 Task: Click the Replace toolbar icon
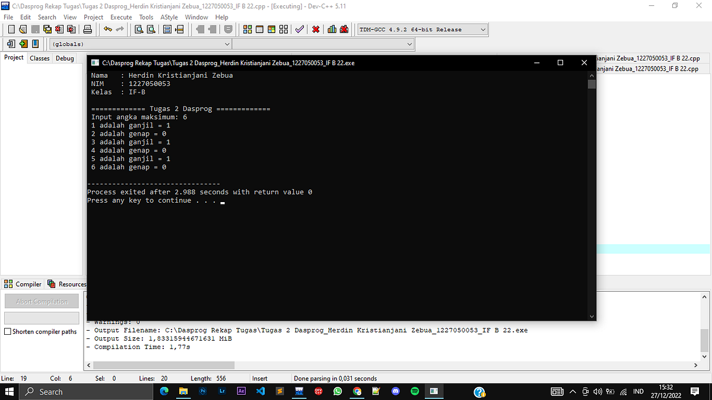(151, 29)
